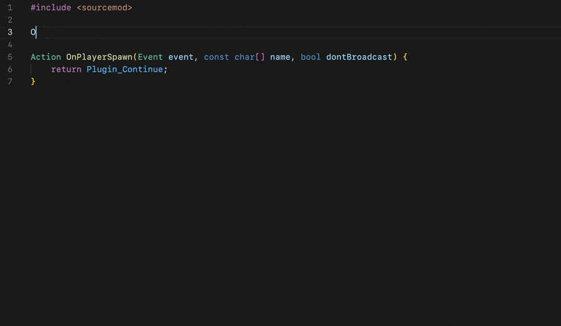
Task: Click the OnPlayerSpawn function name
Action: 99,57
